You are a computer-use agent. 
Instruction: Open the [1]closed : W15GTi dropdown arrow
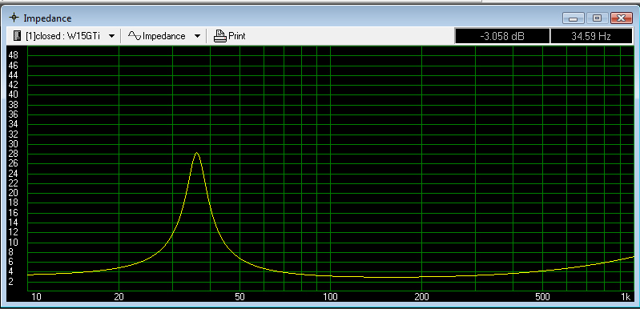112,36
